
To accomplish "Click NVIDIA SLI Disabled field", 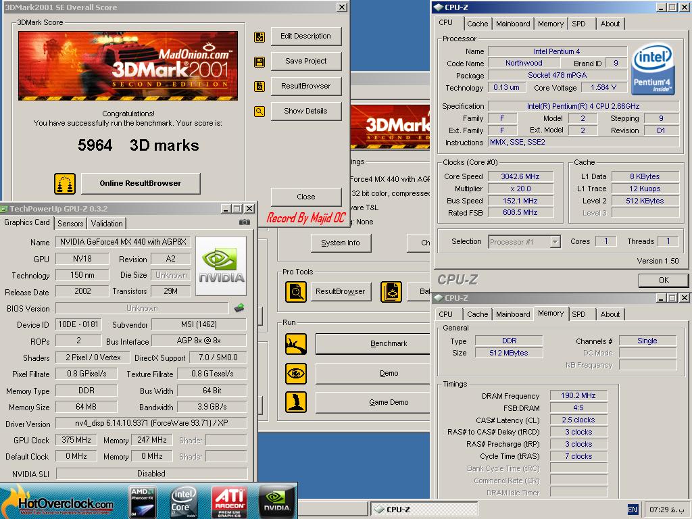I will tap(151, 474).
